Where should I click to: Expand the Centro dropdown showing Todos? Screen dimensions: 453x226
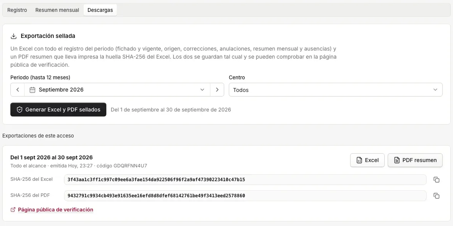336,90
